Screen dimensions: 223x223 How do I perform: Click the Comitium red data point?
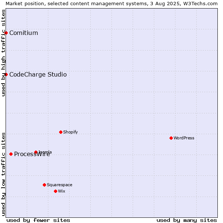pos(6,33)
